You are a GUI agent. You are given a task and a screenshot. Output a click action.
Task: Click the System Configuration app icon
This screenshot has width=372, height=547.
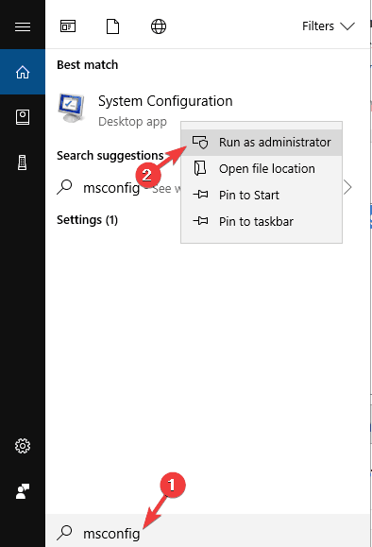coord(72,108)
